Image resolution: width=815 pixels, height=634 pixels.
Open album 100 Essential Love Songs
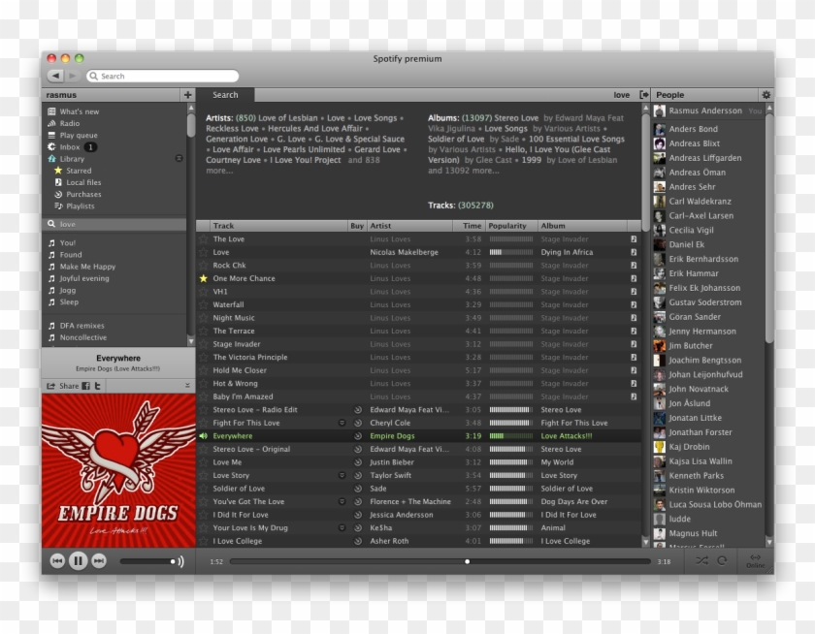(576, 139)
